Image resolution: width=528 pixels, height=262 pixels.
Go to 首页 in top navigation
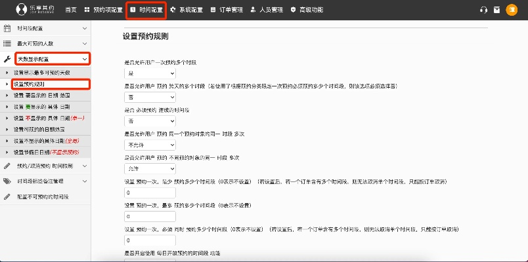click(x=71, y=10)
